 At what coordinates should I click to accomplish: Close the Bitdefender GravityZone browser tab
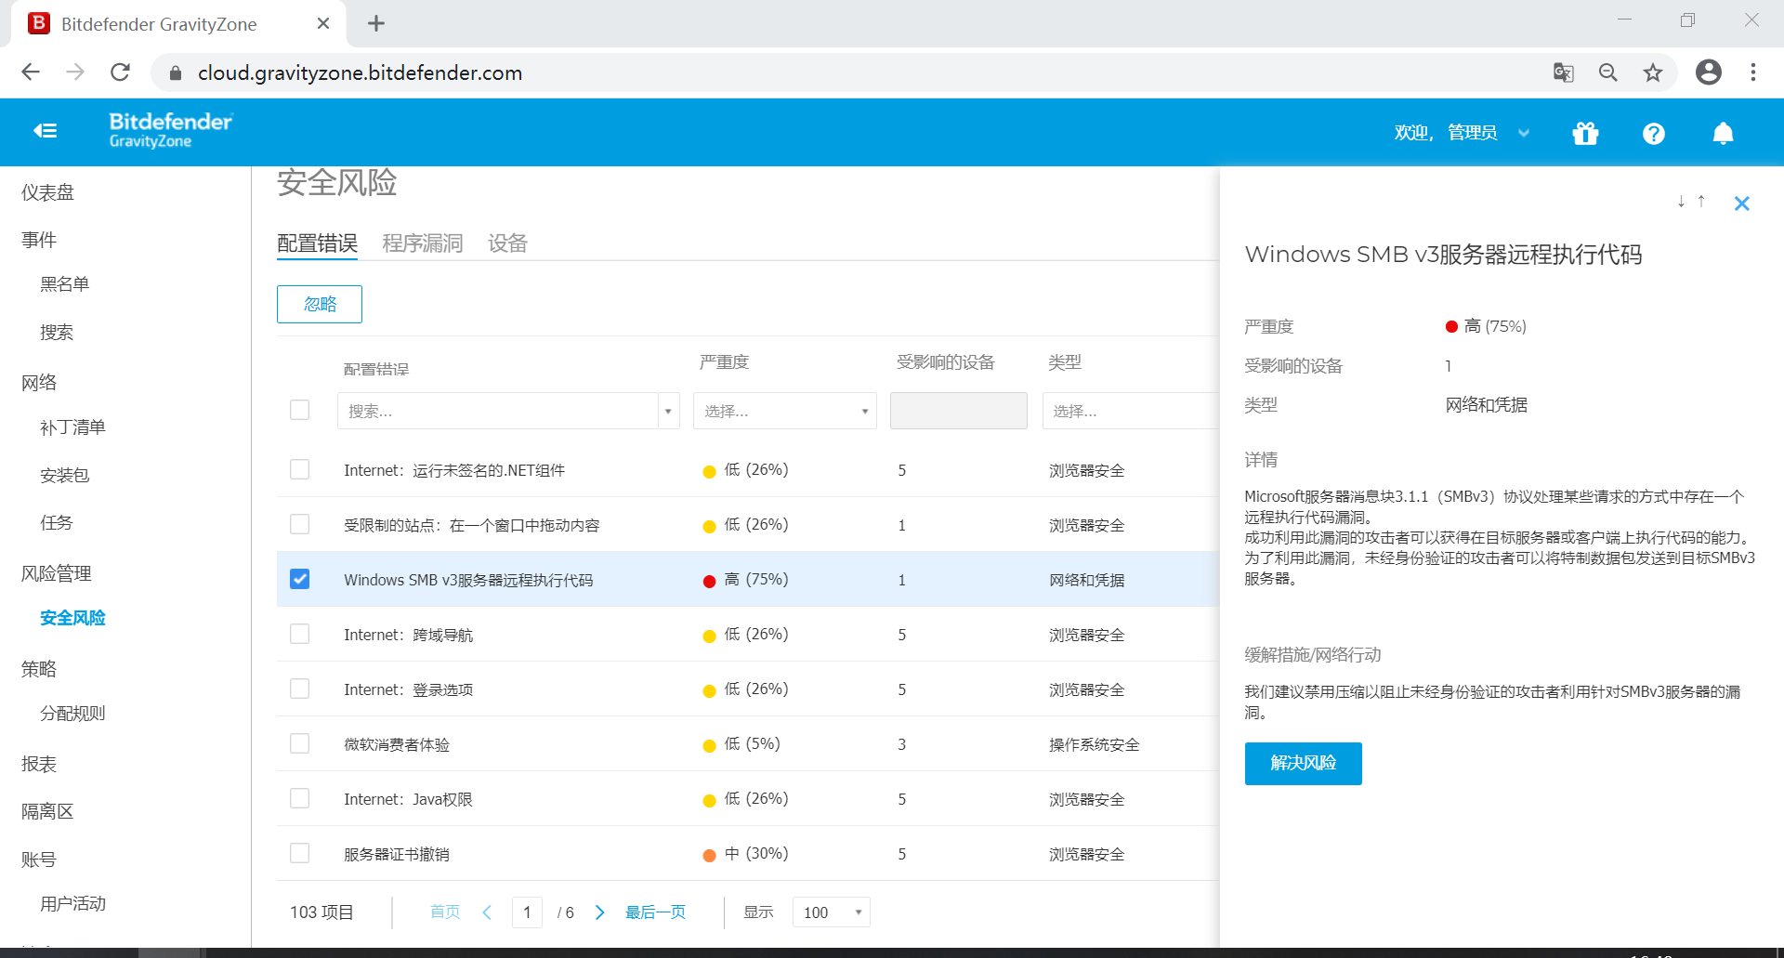pos(323,23)
